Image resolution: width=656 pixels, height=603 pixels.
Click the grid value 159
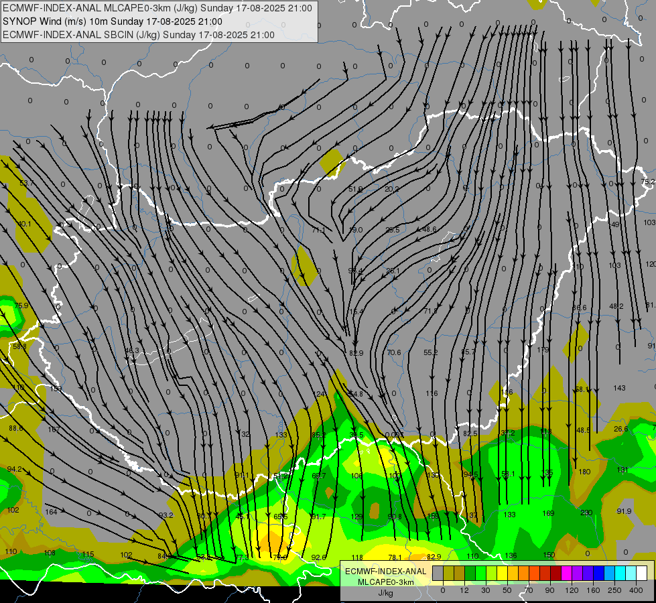tap(434, 516)
